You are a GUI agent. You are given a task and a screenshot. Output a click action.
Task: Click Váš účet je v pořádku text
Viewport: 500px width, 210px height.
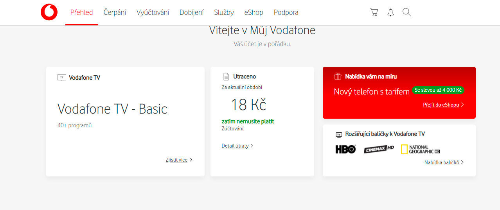point(263,44)
